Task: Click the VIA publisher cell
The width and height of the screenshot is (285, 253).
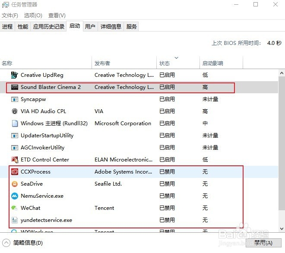Action: [x=99, y=111]
